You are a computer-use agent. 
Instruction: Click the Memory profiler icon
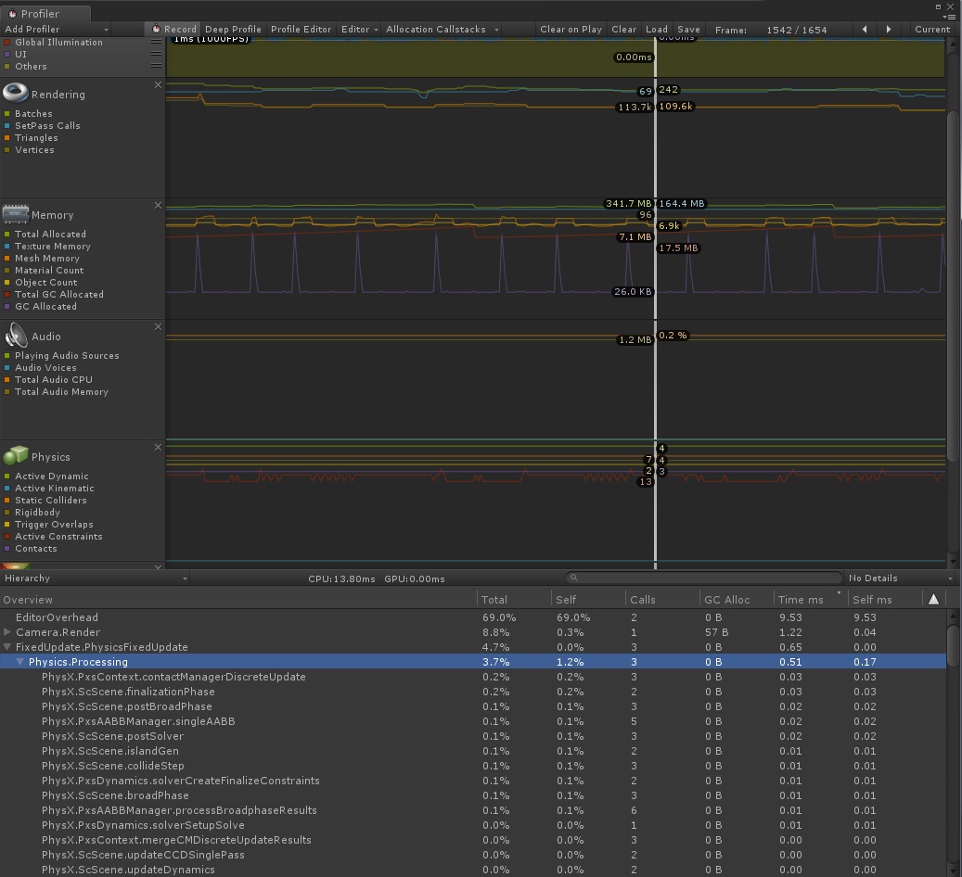pyautogui.click(x=16, y=213)
